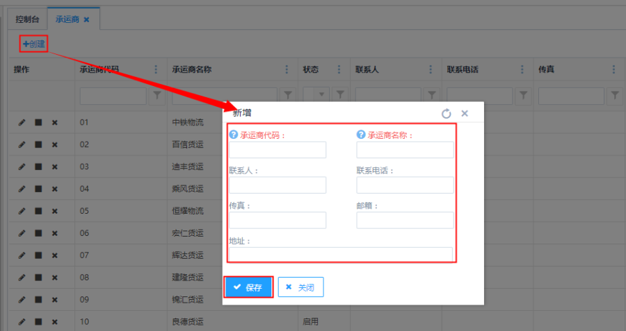Click the +创建 button
Viewport: 626px width, 331px height.
(x=33, y=44)
